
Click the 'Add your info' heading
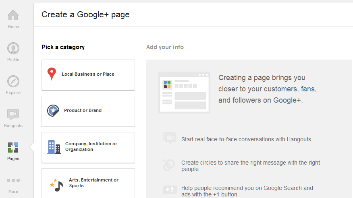(165, 47)
